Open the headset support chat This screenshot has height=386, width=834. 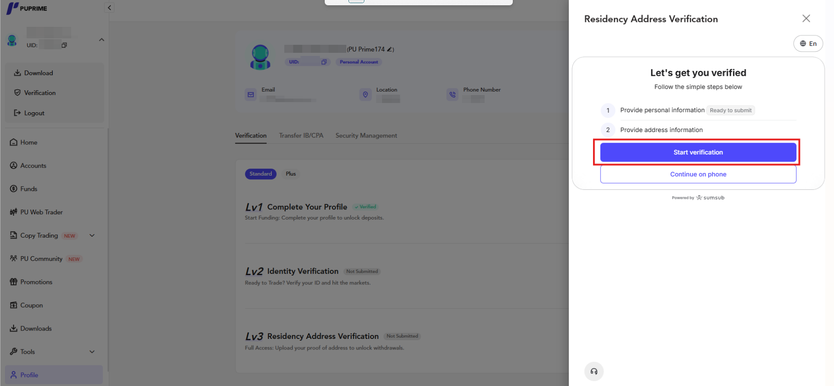pyautogui.click(x=594, y=371)
